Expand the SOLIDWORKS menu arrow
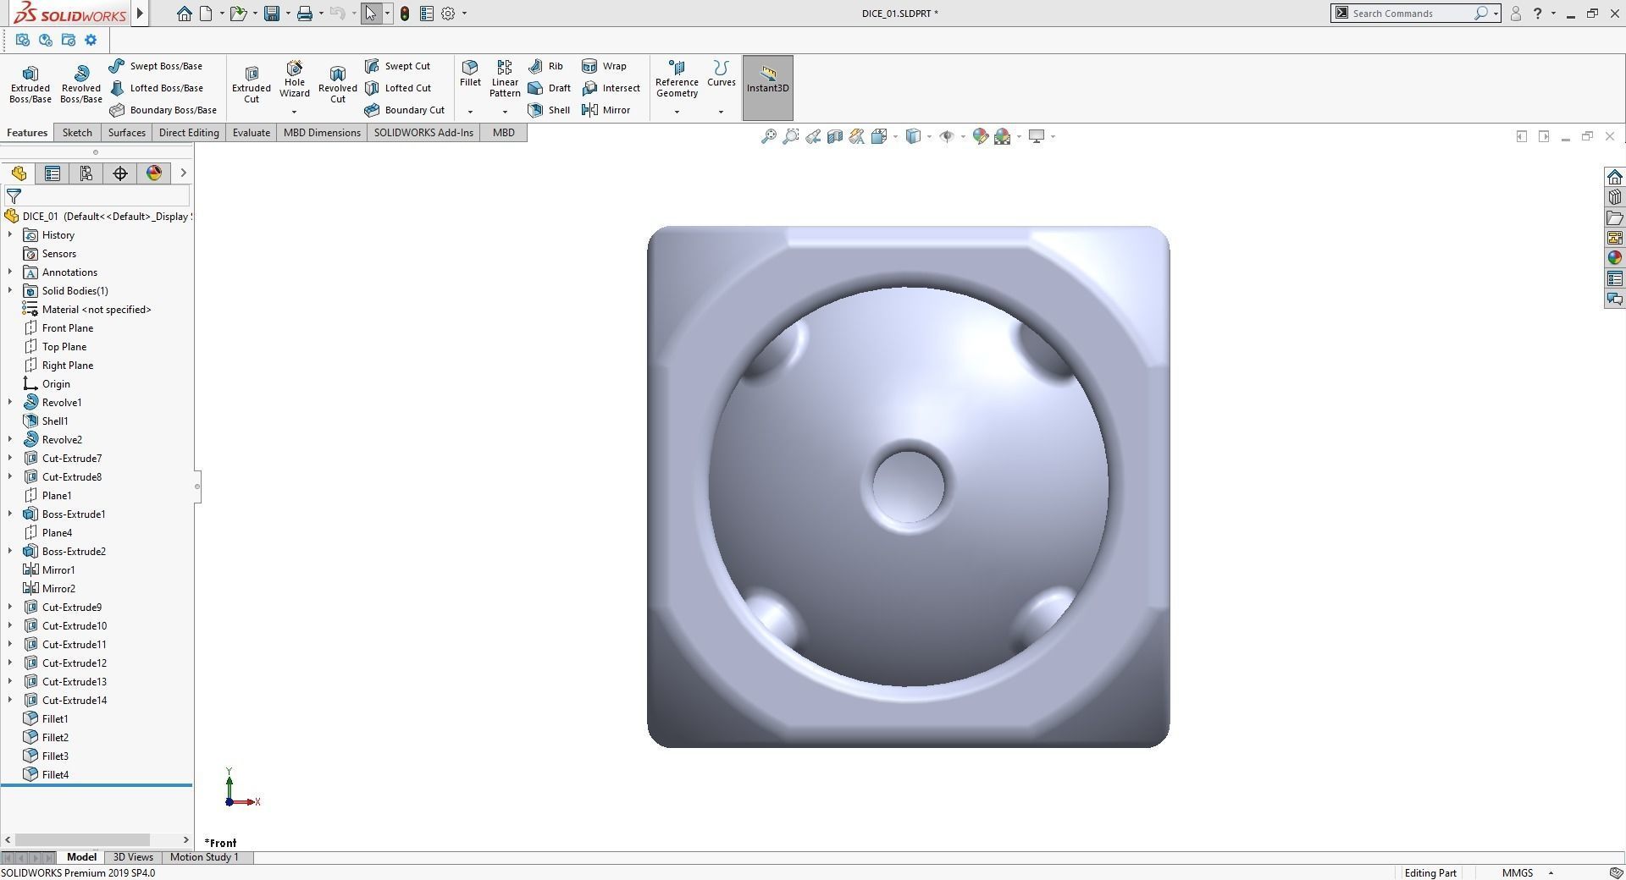 pyautogui.click(x=141, y=14)
